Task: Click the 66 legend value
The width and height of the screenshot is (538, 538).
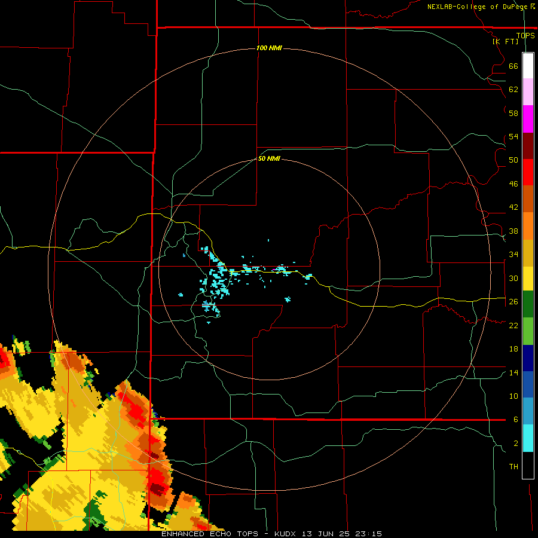Action: pyautogui.click(x=513, y=66)
